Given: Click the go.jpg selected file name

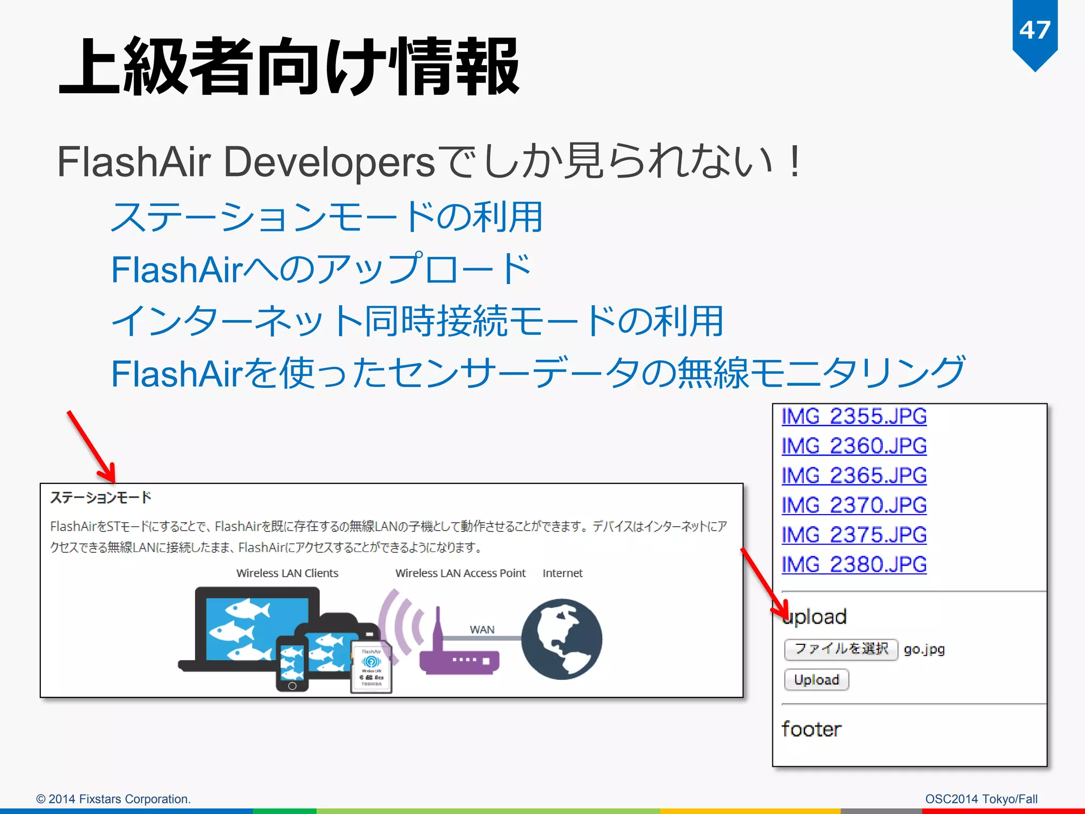Looking at the screenshot, I should (924, 649).
